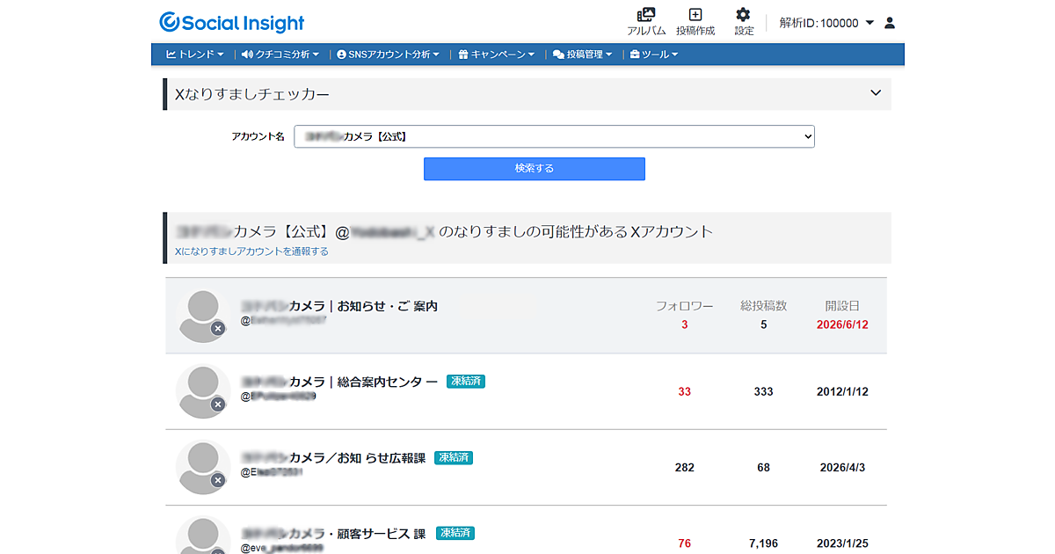1055x554 pixels.
Task: Click opening date 2023/1/25
Action: (x=842, y=543)
